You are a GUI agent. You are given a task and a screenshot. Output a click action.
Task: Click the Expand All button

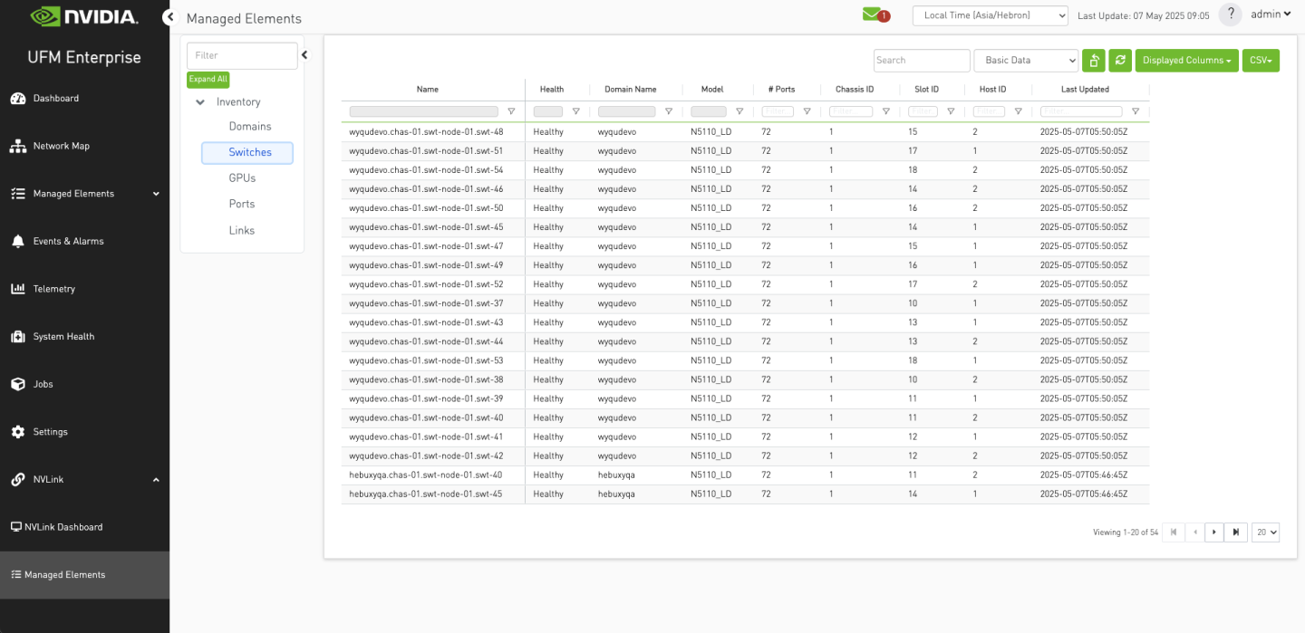[208, 80]
